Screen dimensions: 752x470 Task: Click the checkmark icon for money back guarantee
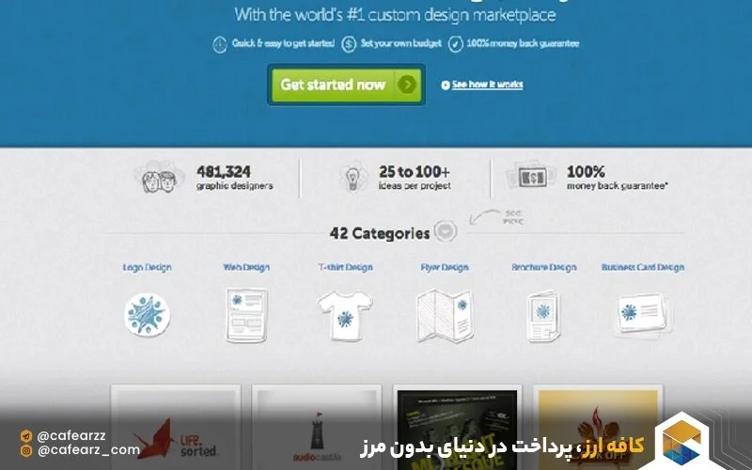coord(455,44)
